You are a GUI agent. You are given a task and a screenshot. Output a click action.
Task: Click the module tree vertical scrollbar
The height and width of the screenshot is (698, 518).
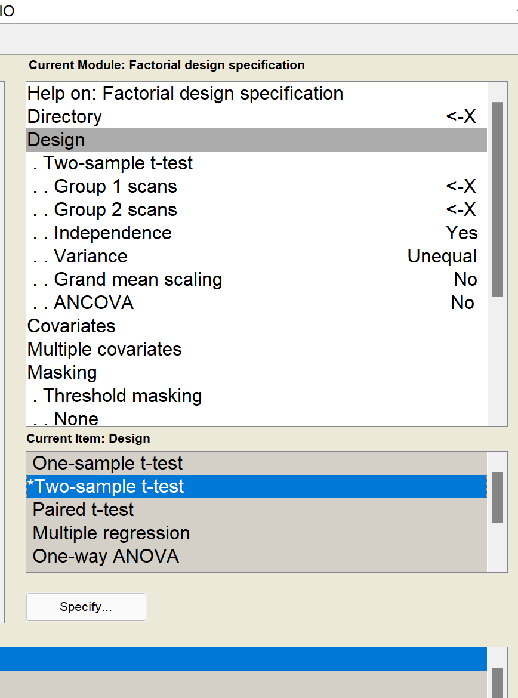(x=497, y=199)
